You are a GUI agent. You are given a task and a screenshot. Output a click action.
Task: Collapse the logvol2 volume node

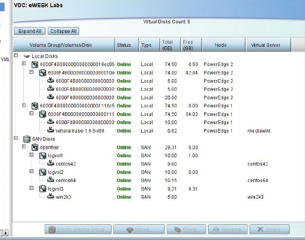[x=31, y=172]
